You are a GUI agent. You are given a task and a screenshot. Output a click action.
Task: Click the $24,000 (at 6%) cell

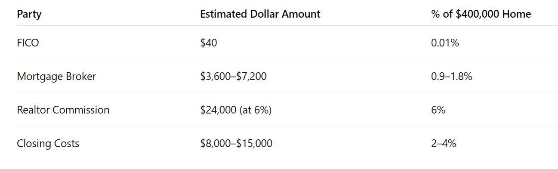(236, 110)
